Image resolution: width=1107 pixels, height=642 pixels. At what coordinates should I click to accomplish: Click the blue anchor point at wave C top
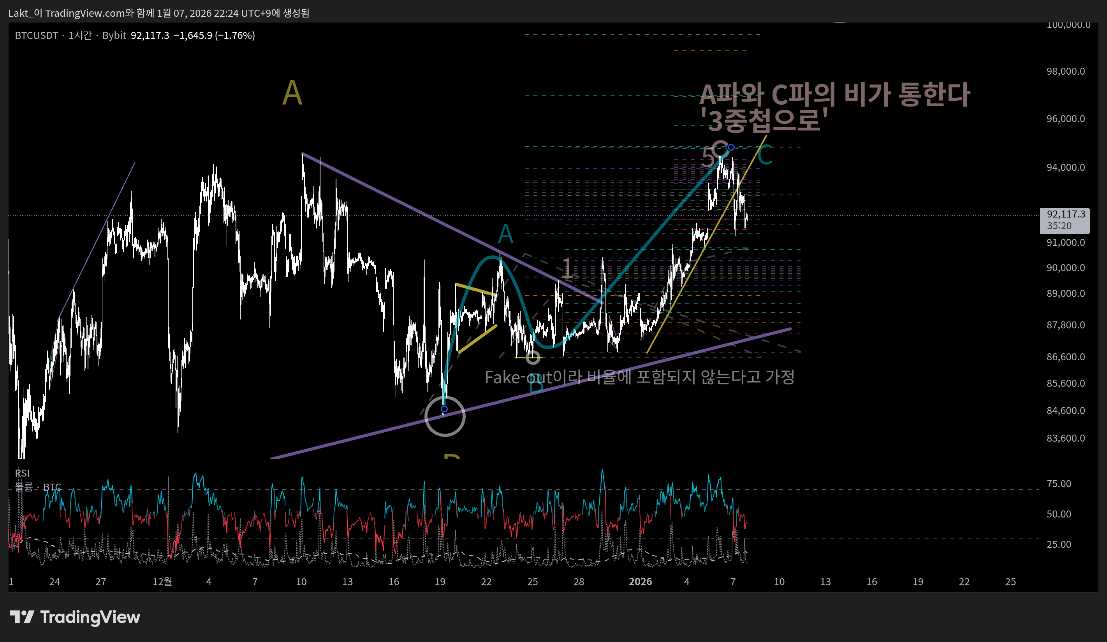click(x=731, y=147)
